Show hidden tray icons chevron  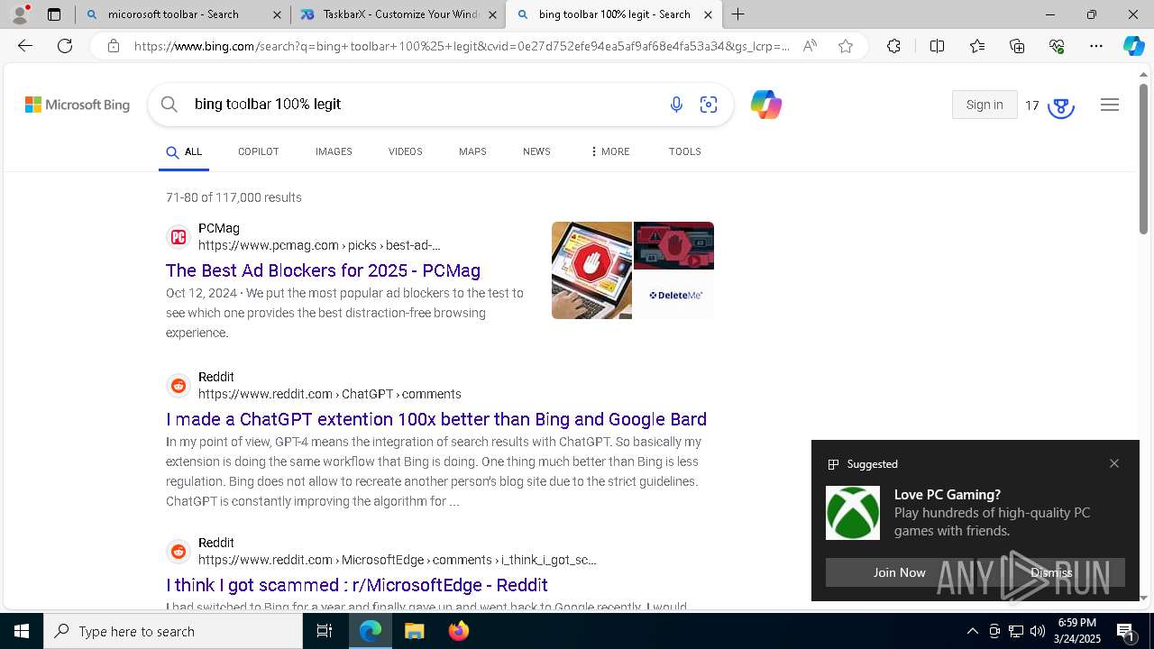coord(972,631)
